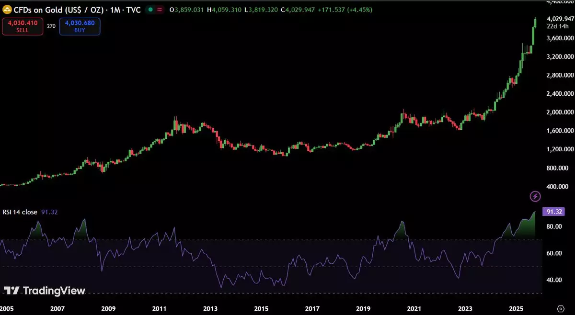
Task: Click the 2,000.000 price scale label
Action: (560, 112)
